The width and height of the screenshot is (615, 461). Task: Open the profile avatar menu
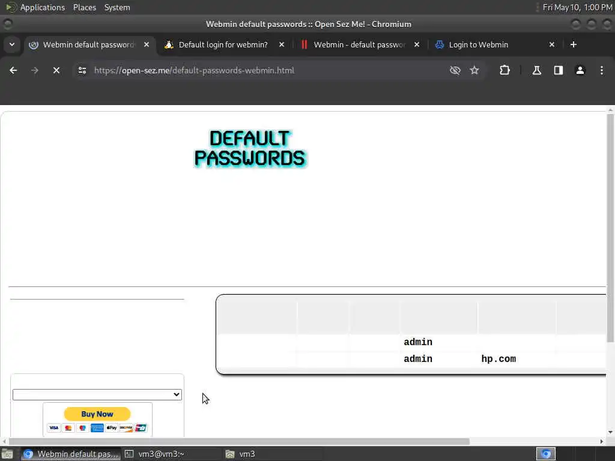[x=580, y=70]
